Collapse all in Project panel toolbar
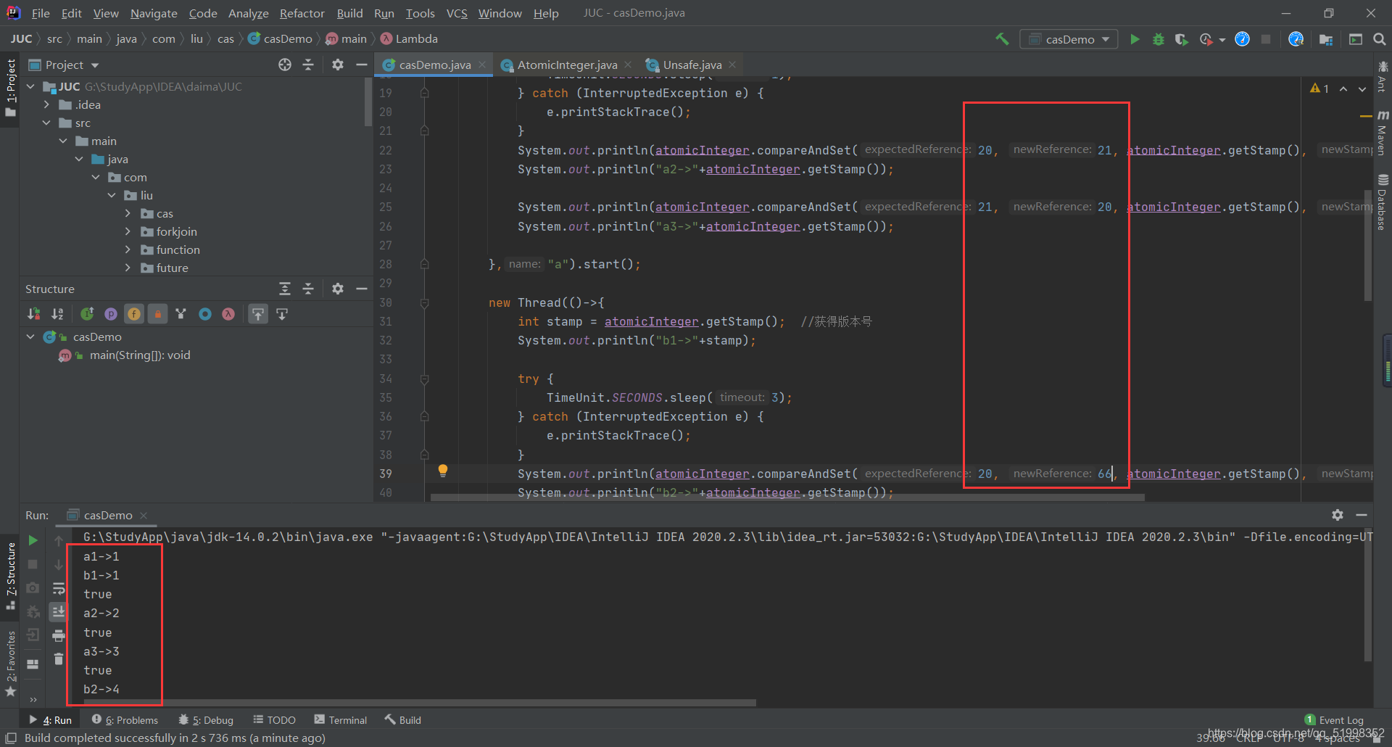Screen dimensions: 1392x747 click(308, 65)
